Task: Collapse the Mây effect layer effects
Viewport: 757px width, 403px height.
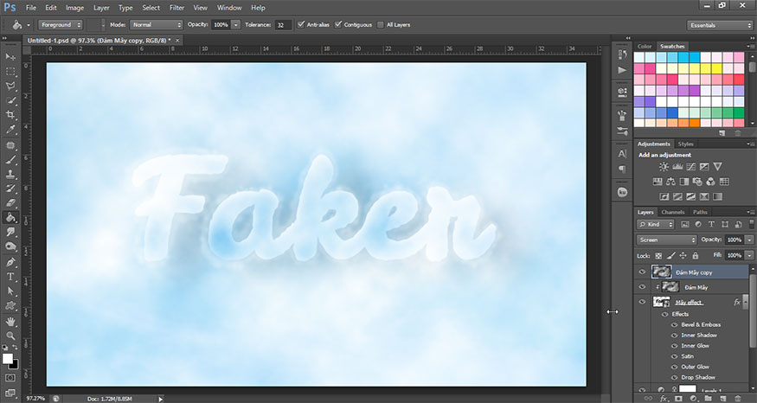Action: tap(746, 302)
